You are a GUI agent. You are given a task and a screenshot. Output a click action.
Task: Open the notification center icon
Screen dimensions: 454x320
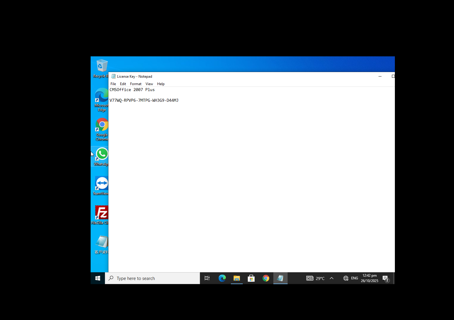[386, 278]
